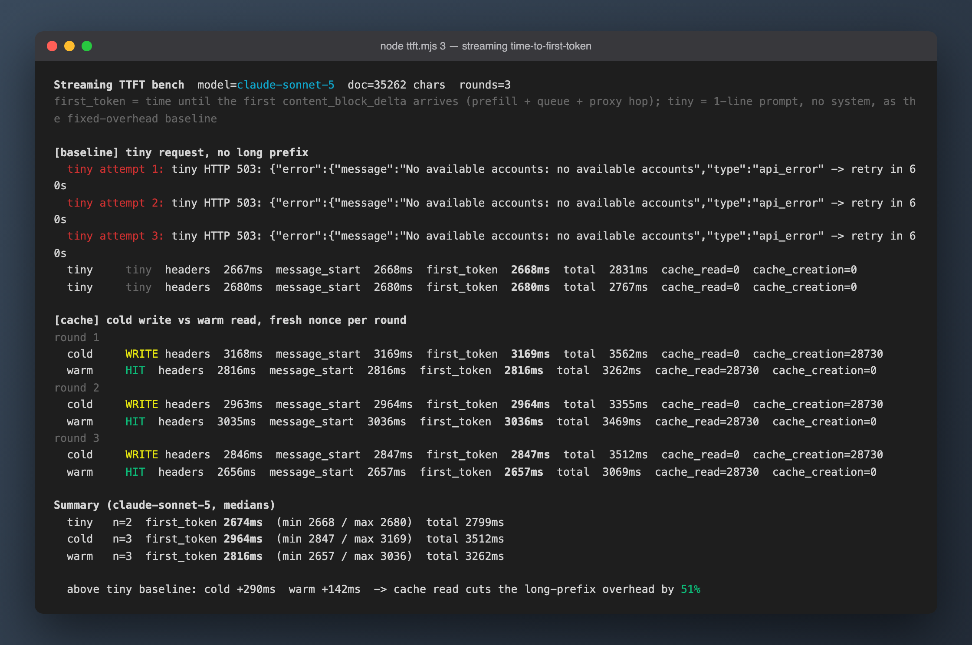972x645 pixels.
Task: Click the red 'tiny attempt 3:' label
Action: [x=115, y=236]
